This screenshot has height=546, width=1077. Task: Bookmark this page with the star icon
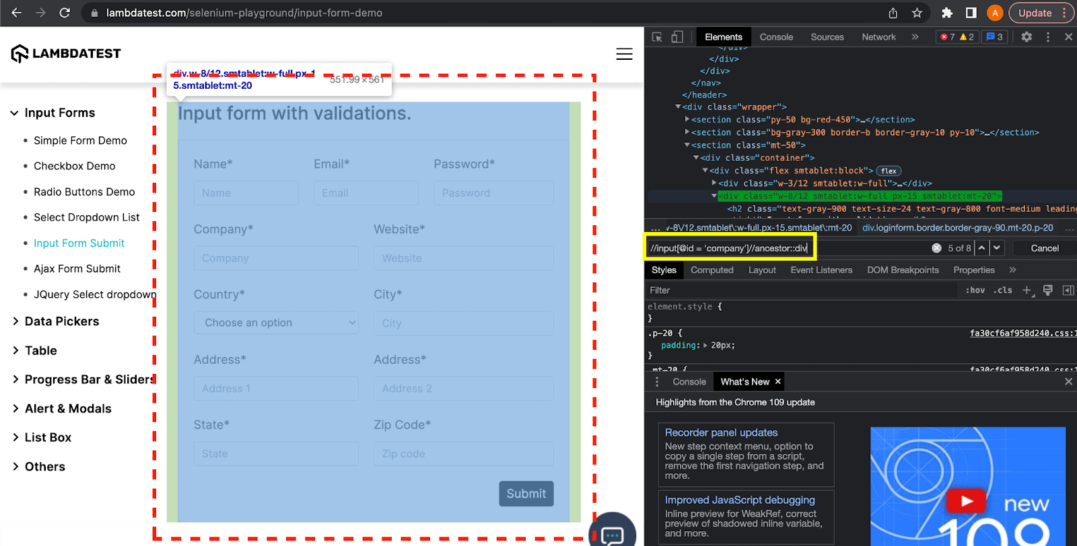pos(917,13)
